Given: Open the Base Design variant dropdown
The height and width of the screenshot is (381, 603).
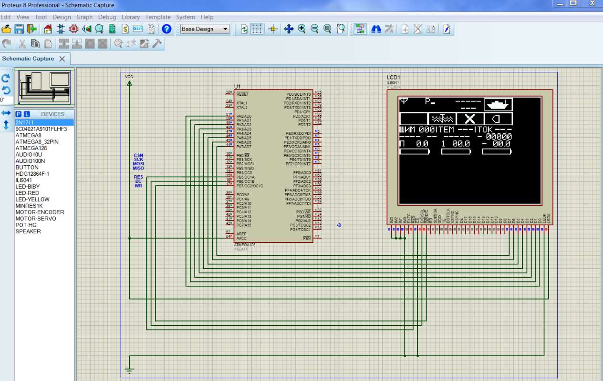Looking at the screenshot, I should [205, 29].
